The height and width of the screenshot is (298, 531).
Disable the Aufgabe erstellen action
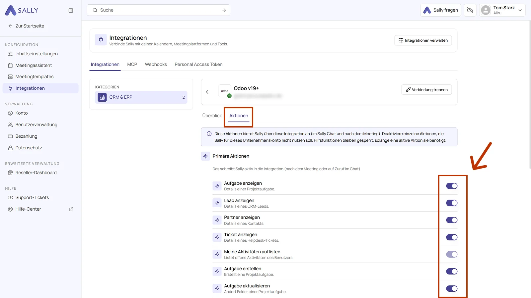pos(452,272)
